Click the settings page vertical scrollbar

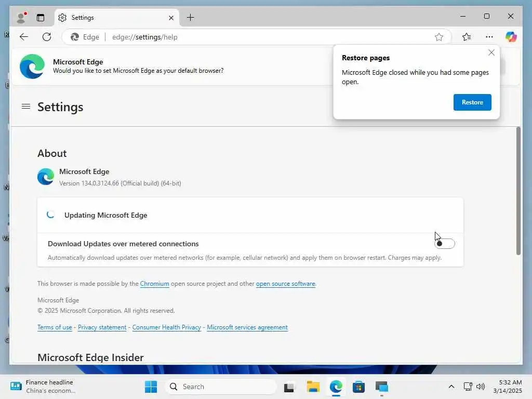(518, 191)
